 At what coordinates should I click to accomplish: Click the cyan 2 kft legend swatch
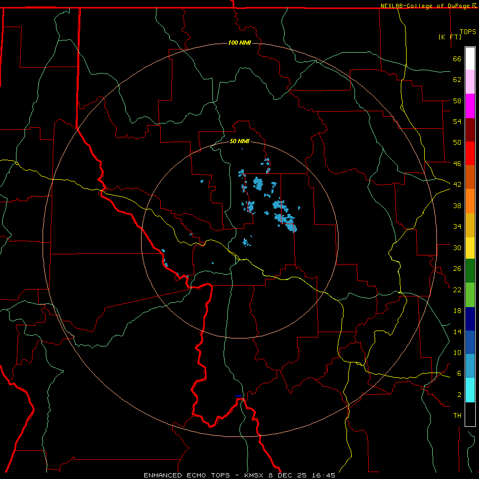click(x=470, y=390)
